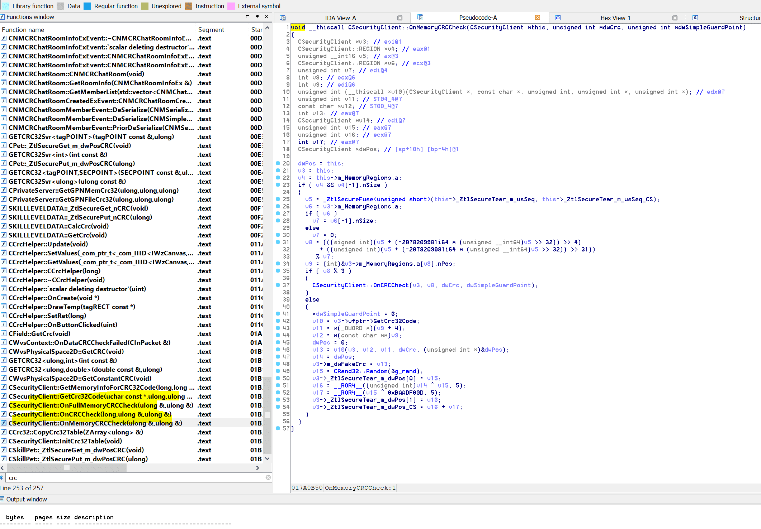Toggle breakpoint dot on pseudocode line 57

click(278, 428)
